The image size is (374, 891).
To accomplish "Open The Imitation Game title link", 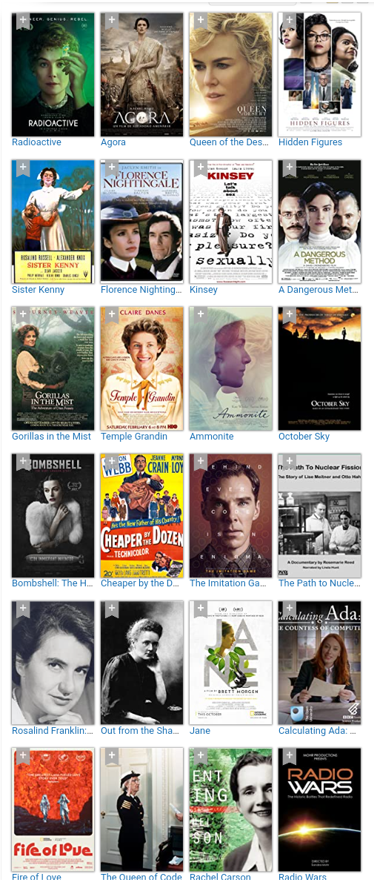I will [x=228, y=583].
